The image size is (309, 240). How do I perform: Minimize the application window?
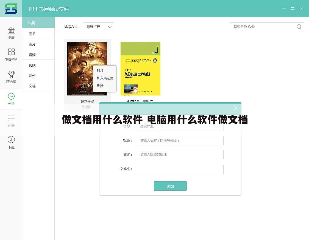click(284, 9)
